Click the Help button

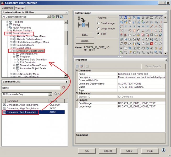click(150, 151)
